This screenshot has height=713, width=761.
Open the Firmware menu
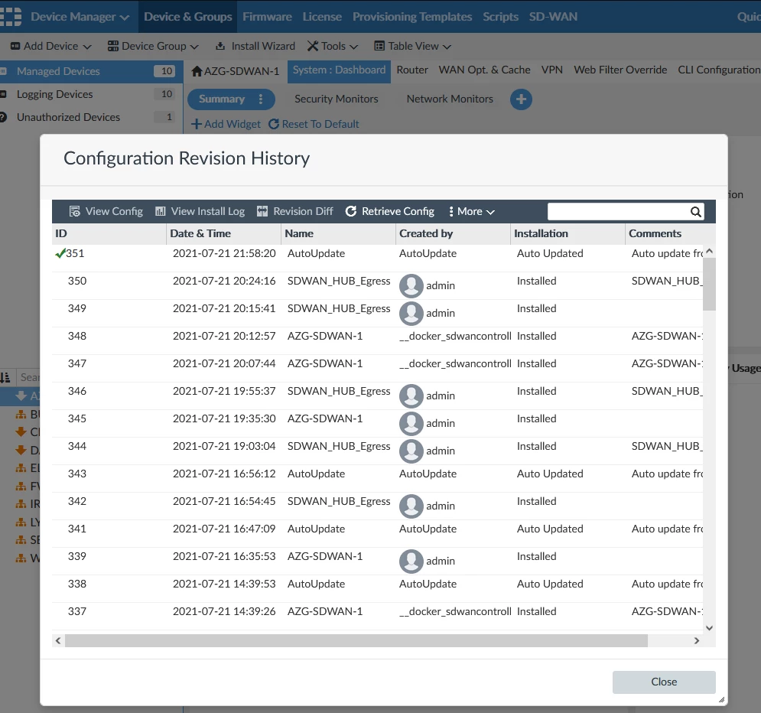268,17
